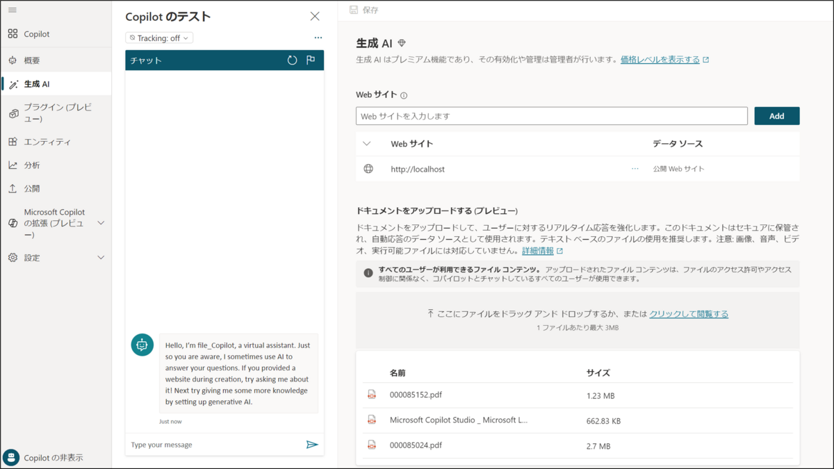
Task: Click the save floppy disk icon
Action: click(x=354, y=10)
